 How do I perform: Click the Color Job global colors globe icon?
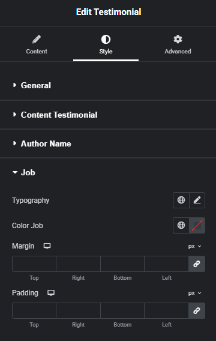tap(181, 225)
